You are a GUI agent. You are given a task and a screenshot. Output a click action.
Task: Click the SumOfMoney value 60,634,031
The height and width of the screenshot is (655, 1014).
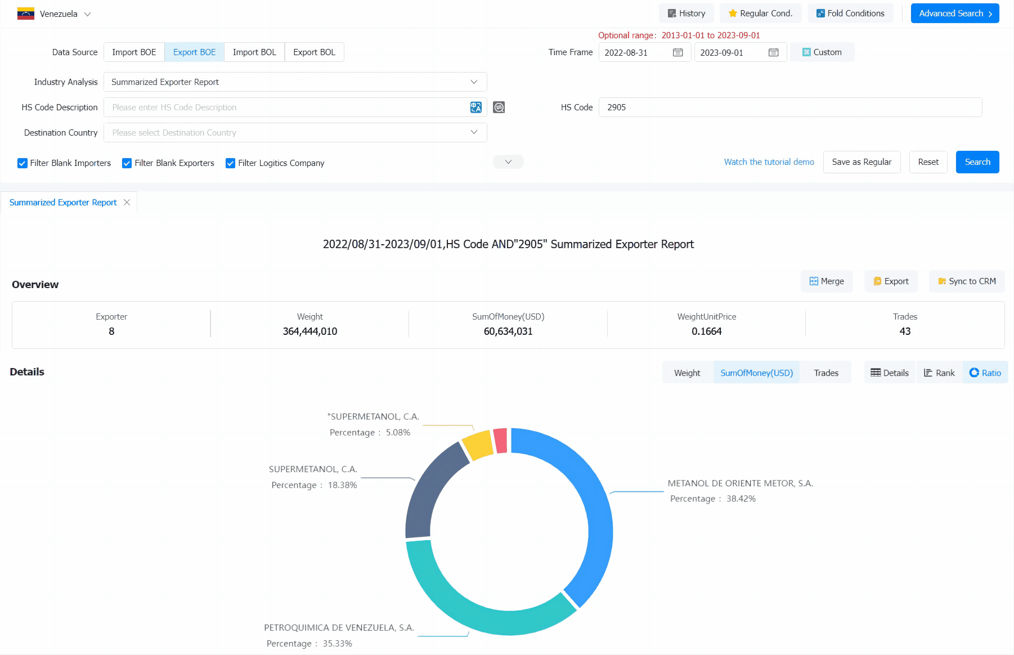[508, 331]
